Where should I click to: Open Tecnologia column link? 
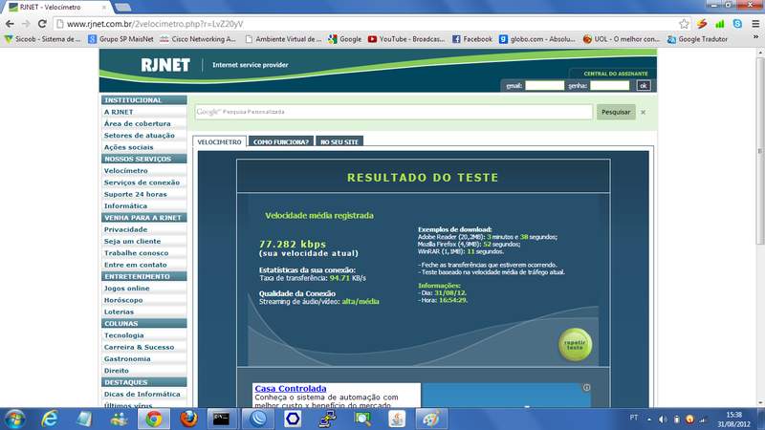tap(124, 335)
